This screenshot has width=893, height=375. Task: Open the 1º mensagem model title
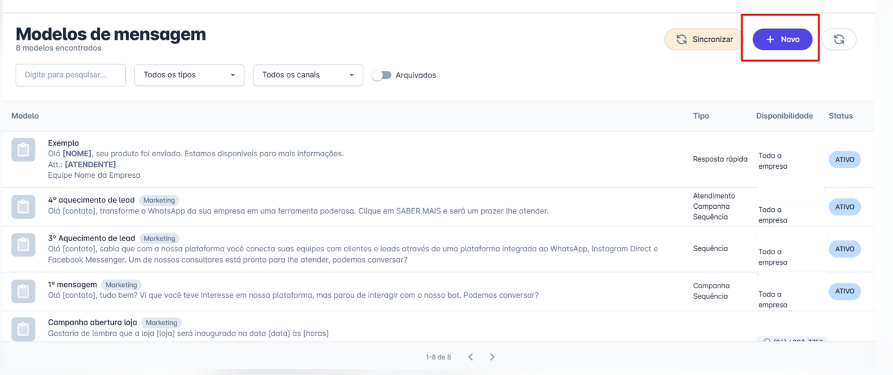click(73, 284)
